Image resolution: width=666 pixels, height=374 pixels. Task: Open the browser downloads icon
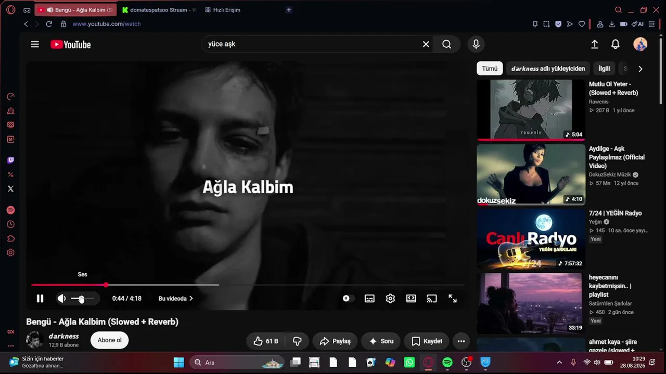[612, 24]
